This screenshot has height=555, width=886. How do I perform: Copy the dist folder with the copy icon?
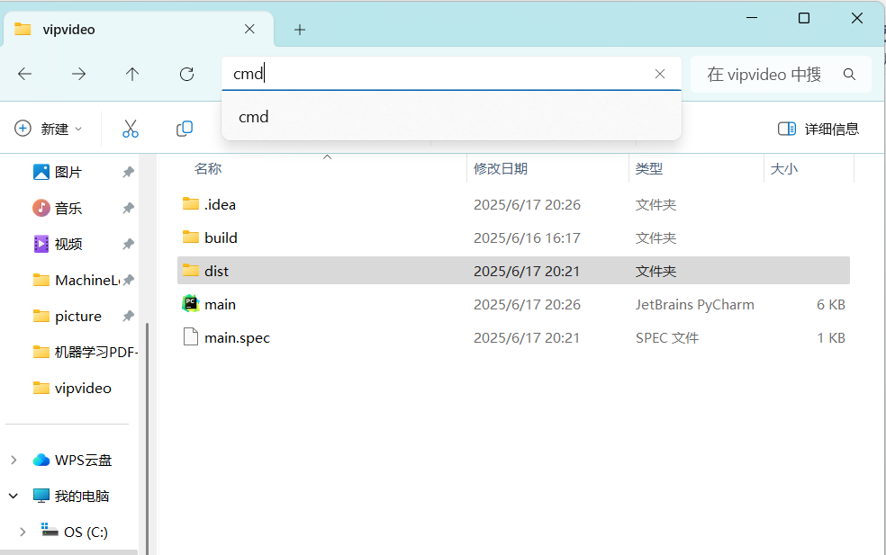(x=184, y=129)
